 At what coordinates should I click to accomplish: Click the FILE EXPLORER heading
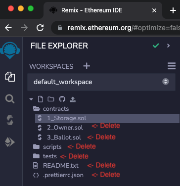click(x=59, y=46)
